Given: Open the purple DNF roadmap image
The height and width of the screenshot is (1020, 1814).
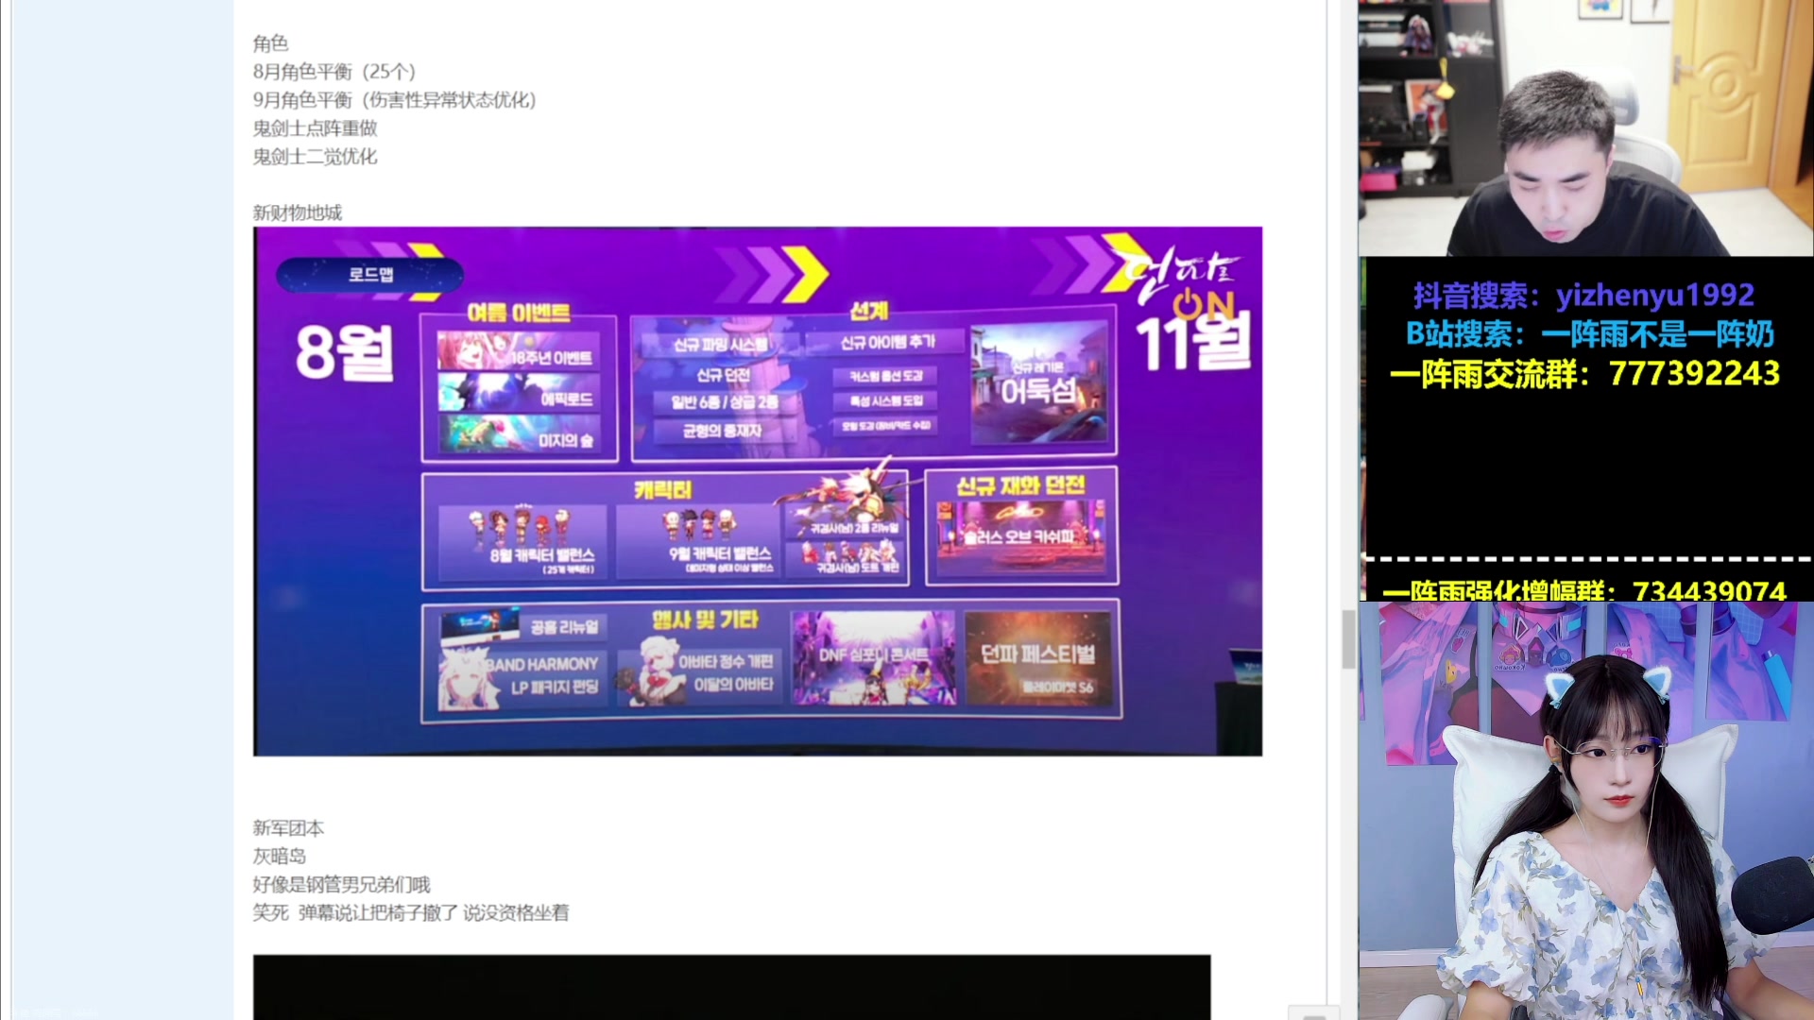Looking at the screenshot, I should tap(757, 491).
